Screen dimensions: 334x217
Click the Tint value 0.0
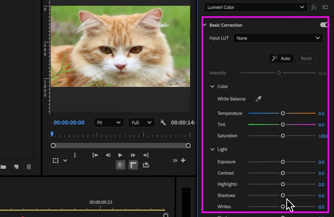click(321, 125)
